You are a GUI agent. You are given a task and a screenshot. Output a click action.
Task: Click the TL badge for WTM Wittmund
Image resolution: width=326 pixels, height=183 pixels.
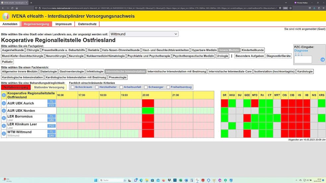tap(51, 132)
